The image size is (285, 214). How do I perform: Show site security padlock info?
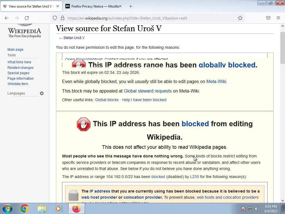(63, 18)
